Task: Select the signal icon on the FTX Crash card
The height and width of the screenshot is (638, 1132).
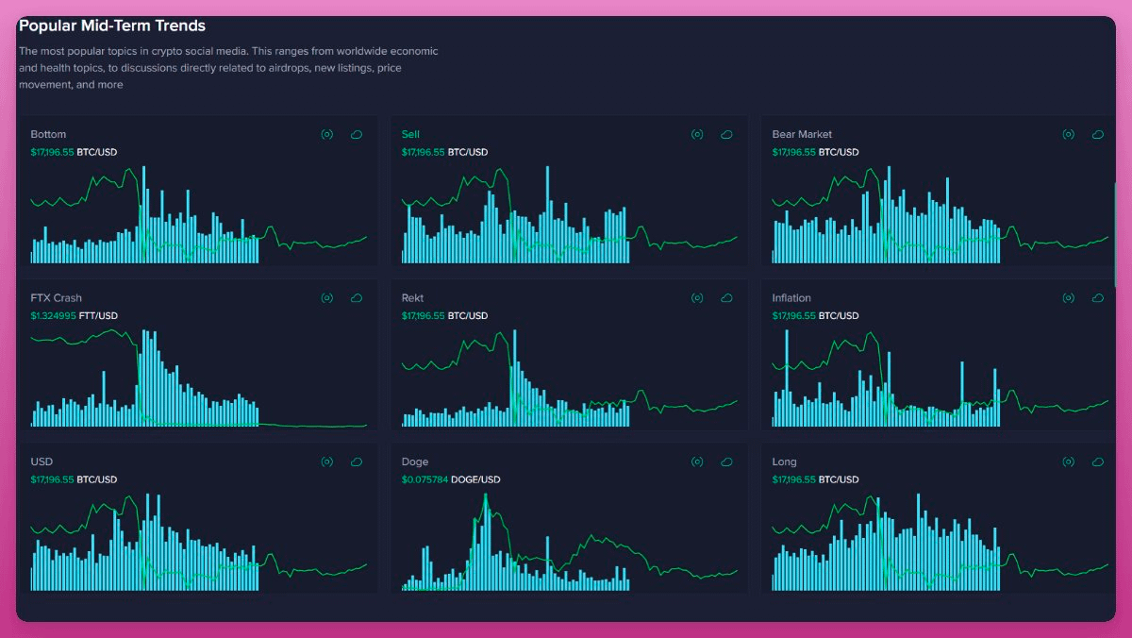Action: point(327,298)
